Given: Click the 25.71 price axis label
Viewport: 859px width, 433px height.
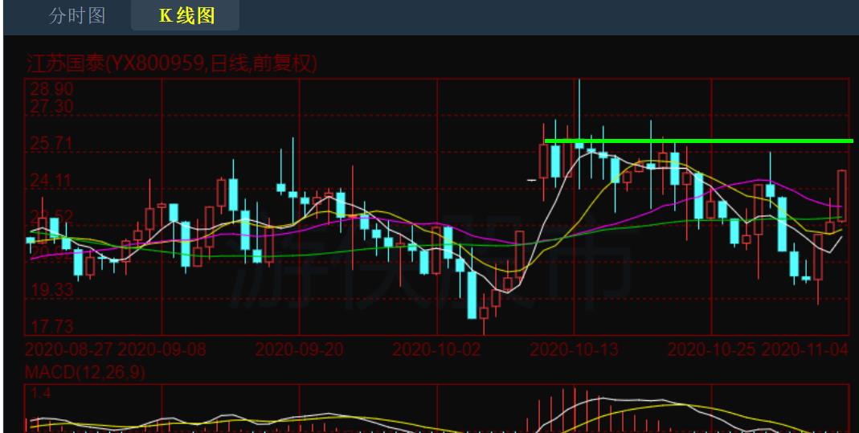Looking at the screenshot, I should (51, 144).
